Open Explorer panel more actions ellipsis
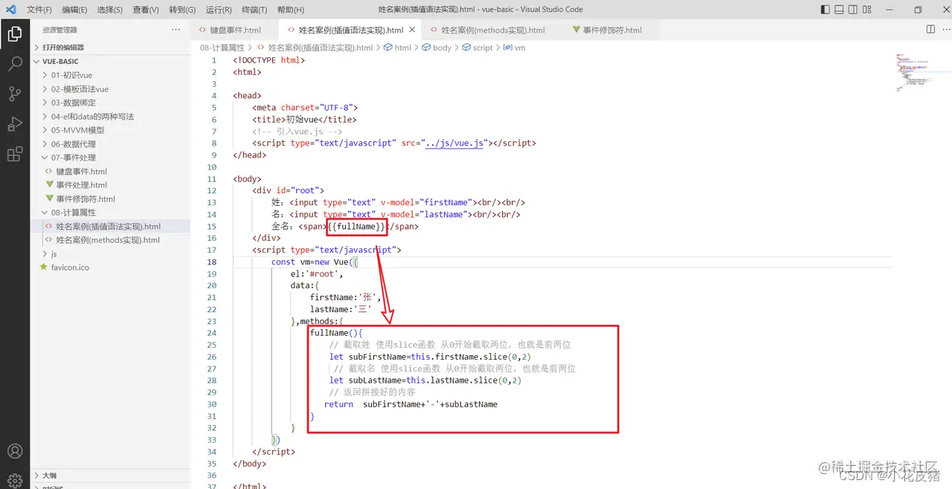This screenshot has width=952, height=489. coord(176,30)
